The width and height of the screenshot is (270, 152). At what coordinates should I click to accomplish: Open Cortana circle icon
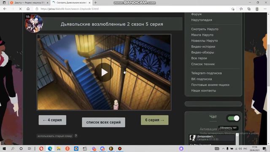(x=21, y=149)
